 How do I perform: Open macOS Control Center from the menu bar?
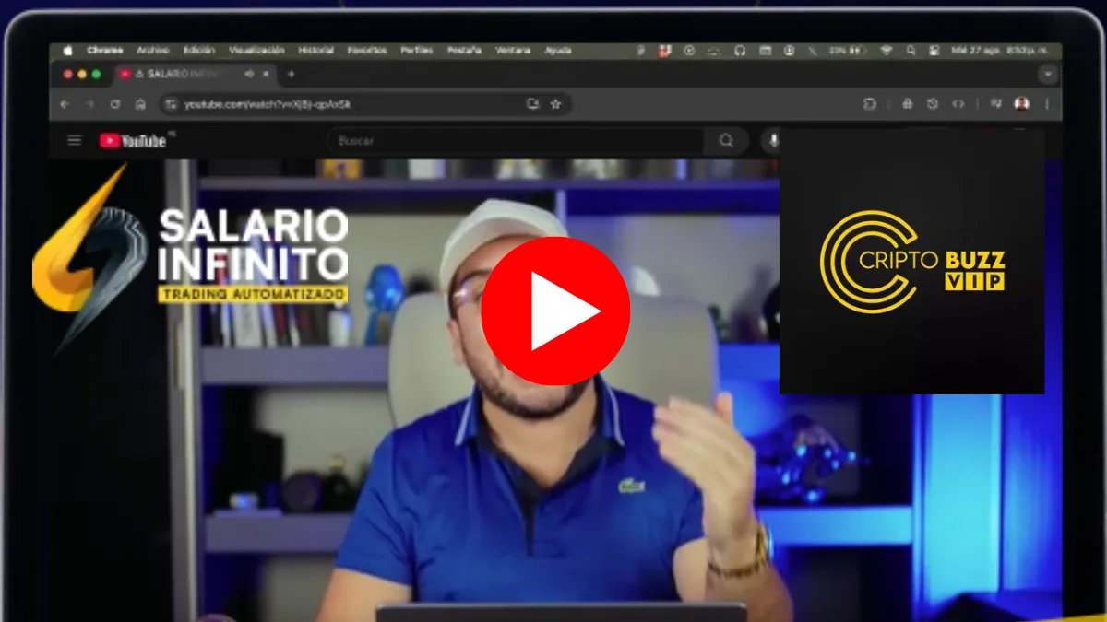point(934,51)
